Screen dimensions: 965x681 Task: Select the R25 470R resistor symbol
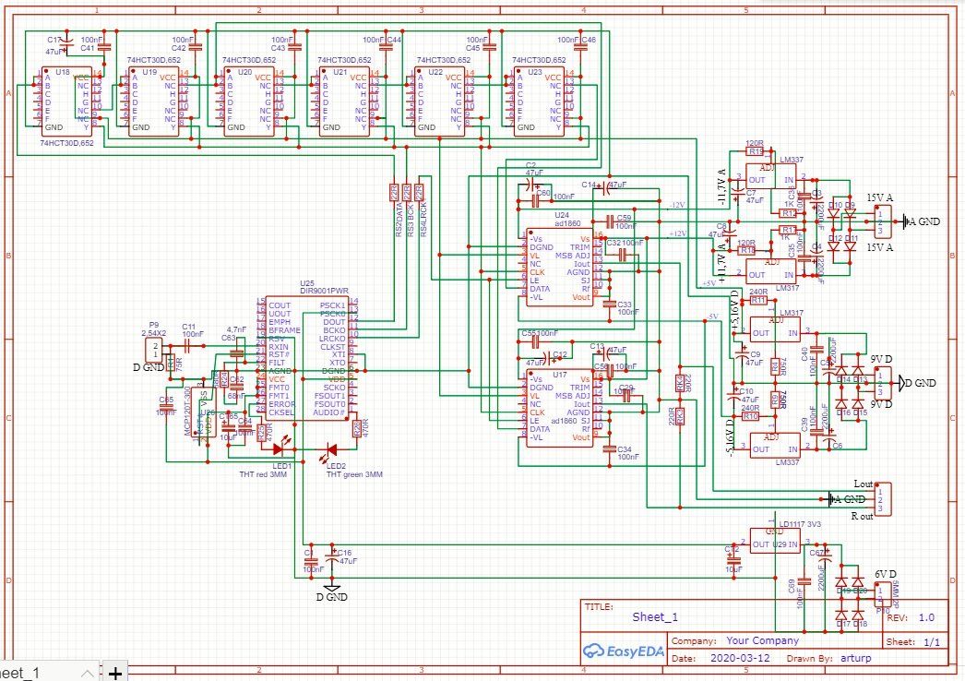261,432
